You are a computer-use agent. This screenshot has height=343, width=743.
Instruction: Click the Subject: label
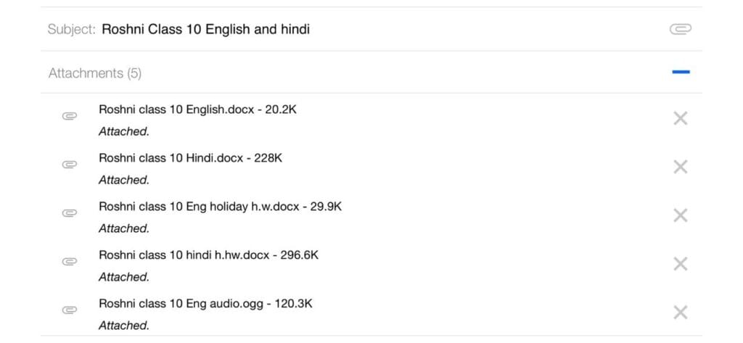pyautogui.click(x=72, y=30)
